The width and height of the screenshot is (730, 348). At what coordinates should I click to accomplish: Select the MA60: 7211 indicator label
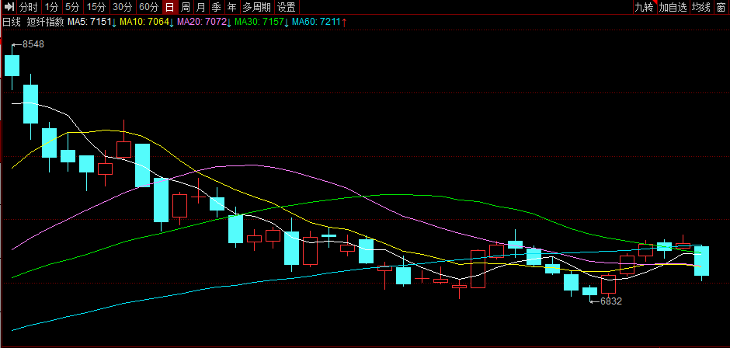[x=319, y=22]
